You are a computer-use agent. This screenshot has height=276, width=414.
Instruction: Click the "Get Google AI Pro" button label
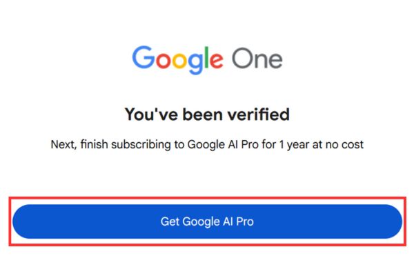pyautogui.click(x=207, y=221)
